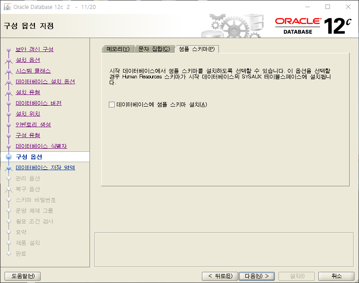
Task: Click the step node beside 데이터베이스 설치 옵션
Action: coord(9,82)
